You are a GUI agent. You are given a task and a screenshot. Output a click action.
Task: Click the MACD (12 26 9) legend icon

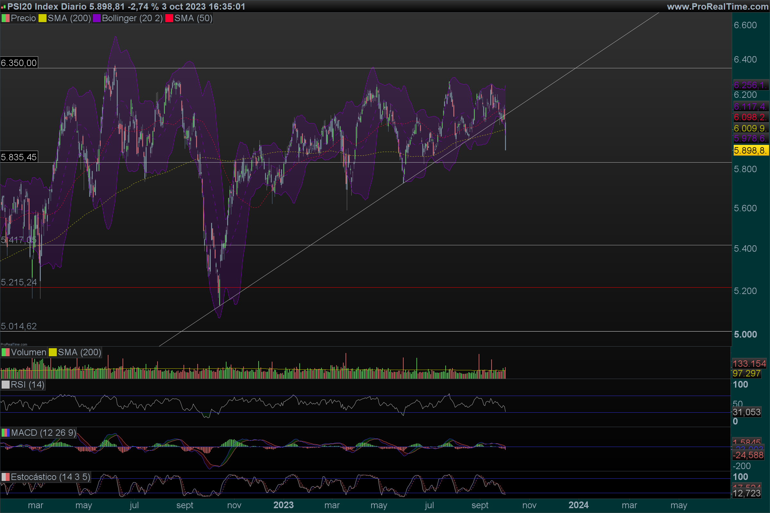click(x=5, y=433)
